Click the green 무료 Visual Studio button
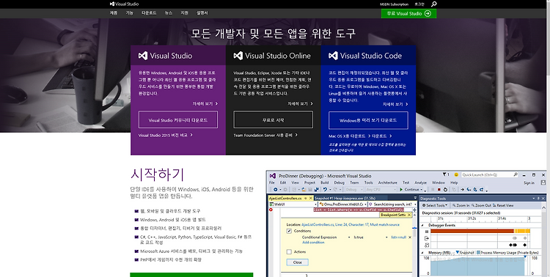Image resolution: width=550 pixels, height=277 pixels. 408,13
